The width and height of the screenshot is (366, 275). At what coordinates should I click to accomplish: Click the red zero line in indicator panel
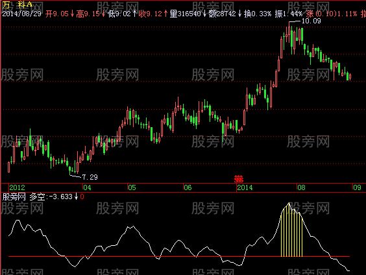pyautogui.click(x=179, y=256)
